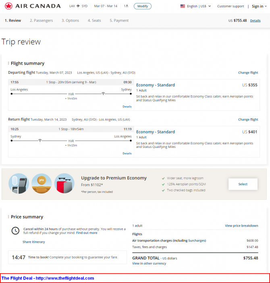
Task: Click Find out more about 24-hour cancellation
Action: click(x=87, y=233)
